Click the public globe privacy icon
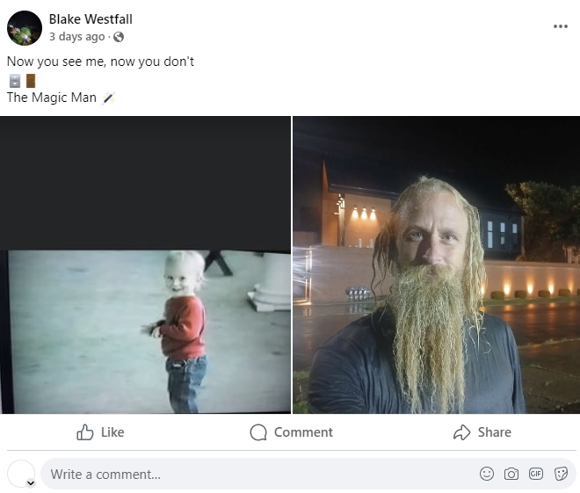 click(119, 37)
